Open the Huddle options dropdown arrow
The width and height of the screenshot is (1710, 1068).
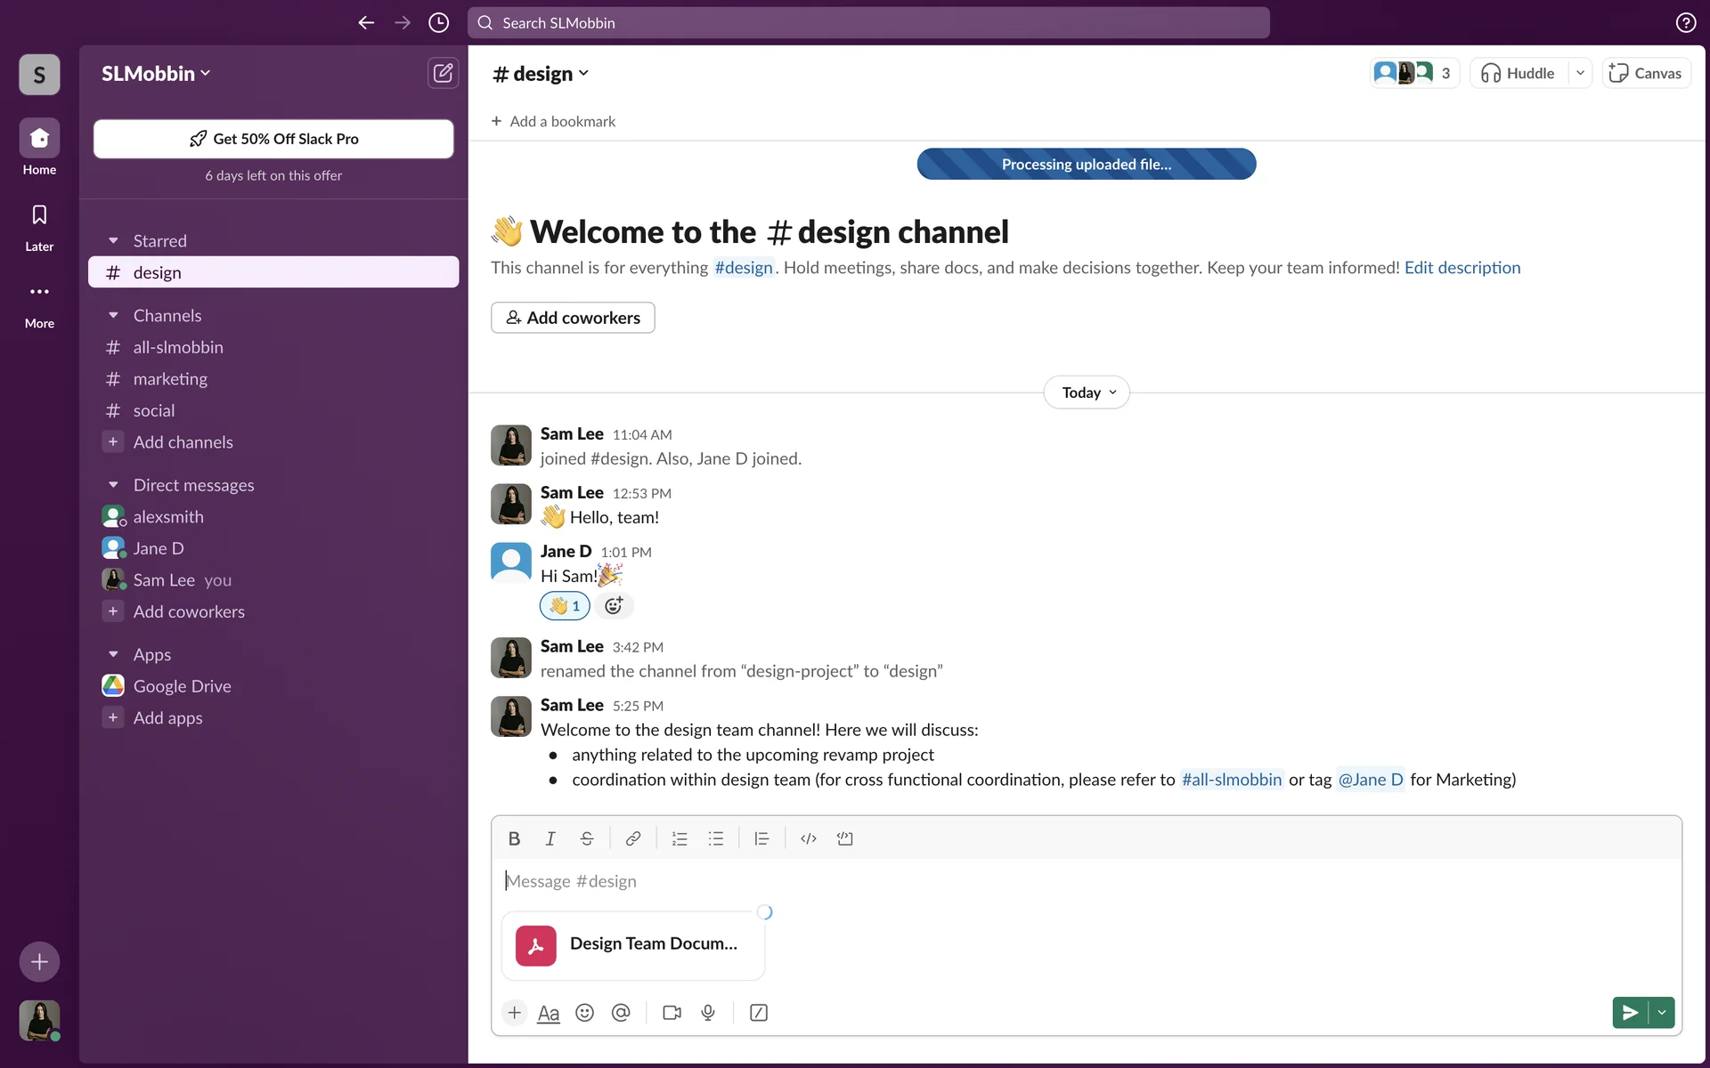point(1580,73)
